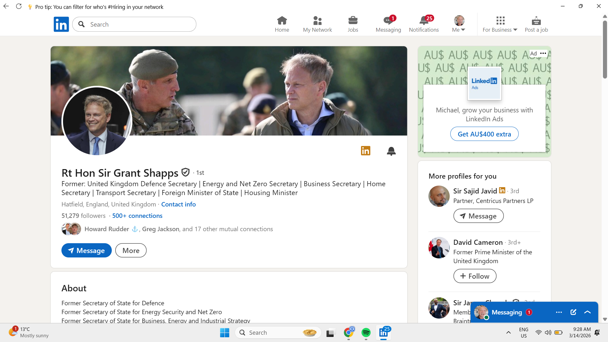This screenshot has width=608, height=342.
Task: Toggle the profile notification bell
Action: click(391, 151)
